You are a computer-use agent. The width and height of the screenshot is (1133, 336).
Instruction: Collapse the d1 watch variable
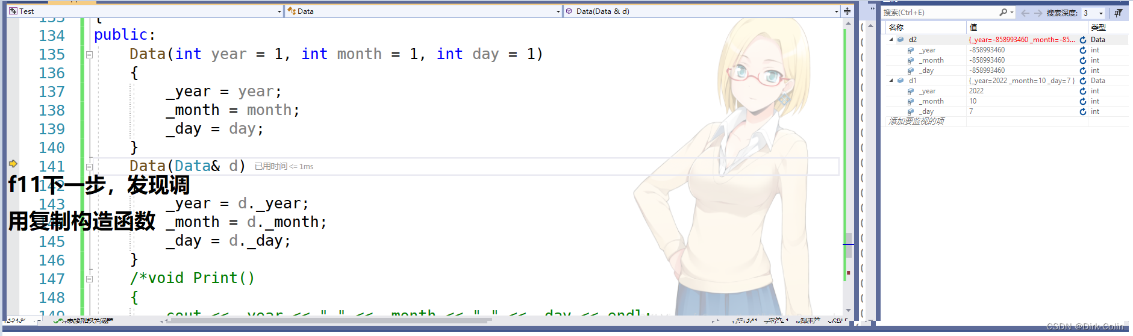(891, 81)
